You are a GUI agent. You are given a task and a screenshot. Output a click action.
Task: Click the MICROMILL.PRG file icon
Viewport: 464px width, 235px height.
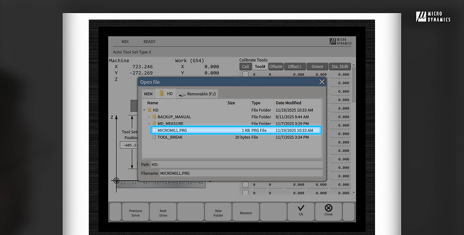[154, 130]
